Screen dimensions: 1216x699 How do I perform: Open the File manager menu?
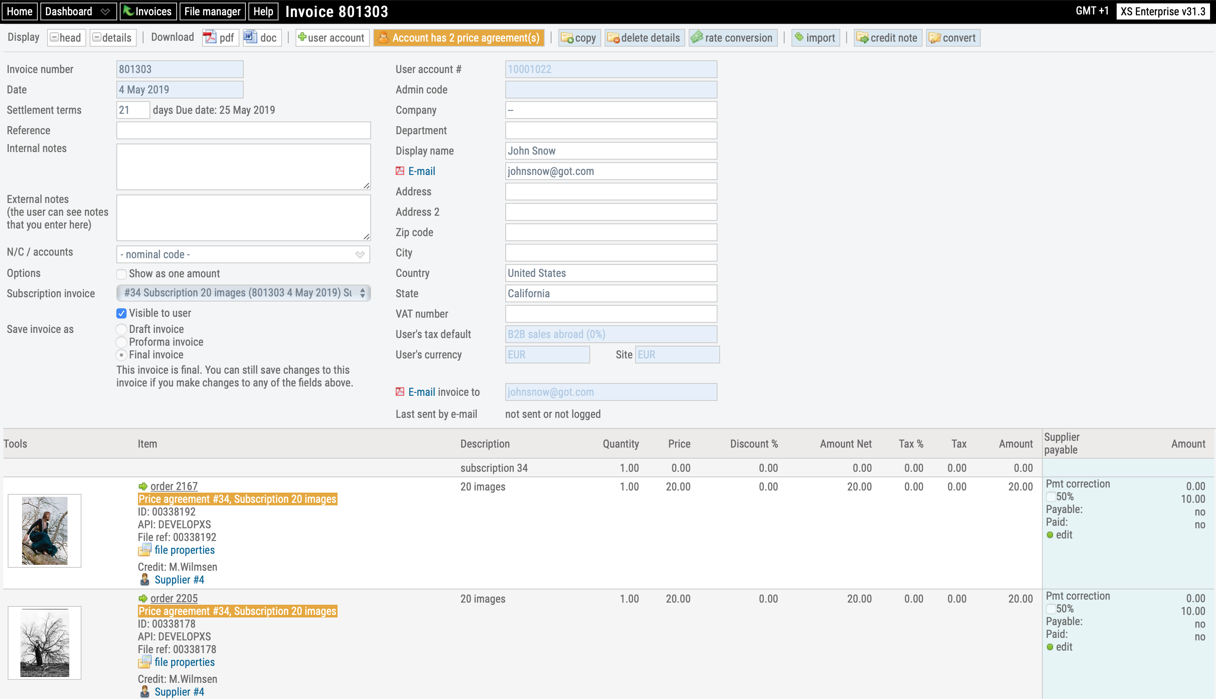[212, 11]
